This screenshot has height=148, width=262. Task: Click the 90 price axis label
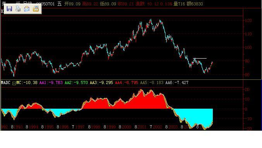247,61
